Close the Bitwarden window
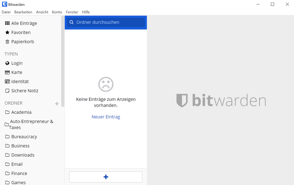The width and height of the screenshot is (294, 185). pyautogui.click(x=287, y=4)
